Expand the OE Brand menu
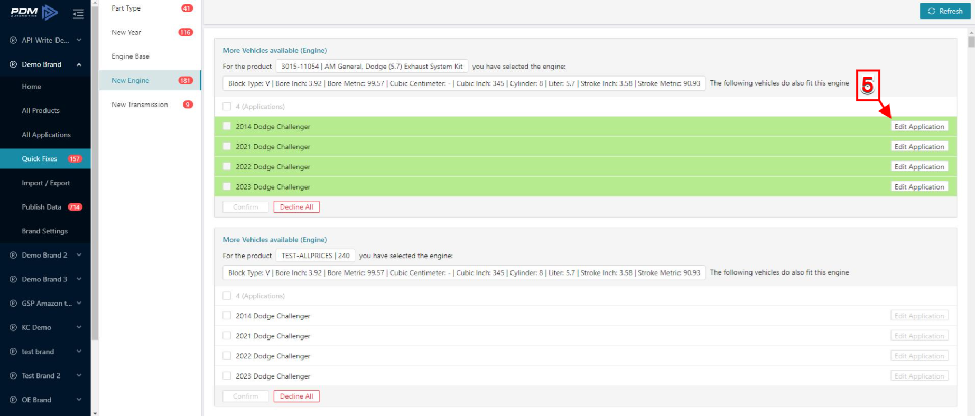Image resolution: width=975 pixels, height=416 pixels. coord(79,400)
